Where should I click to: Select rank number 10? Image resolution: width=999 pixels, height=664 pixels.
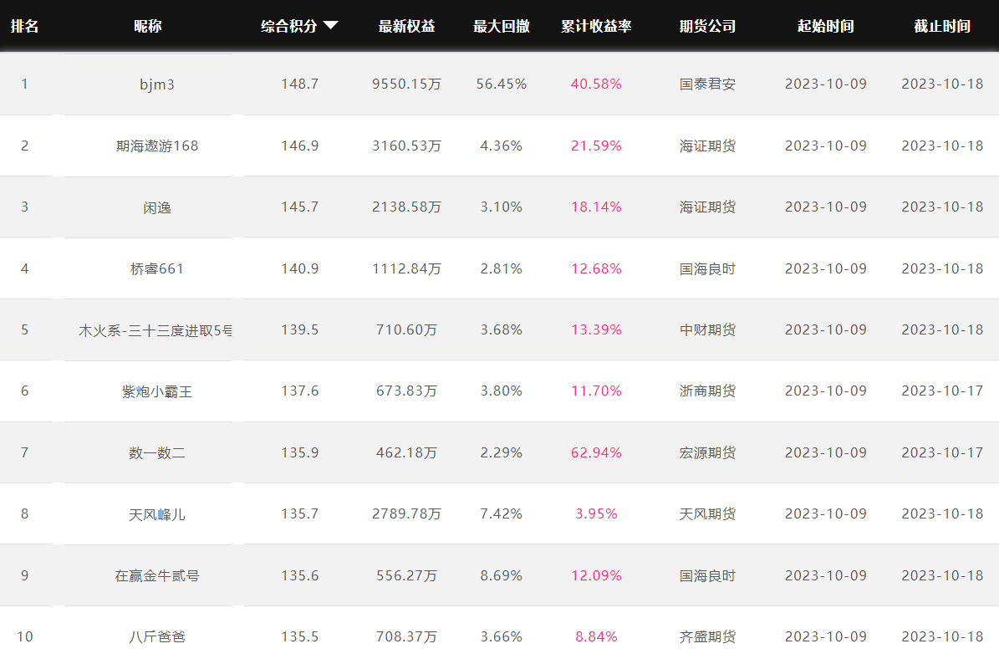pos(24,636)
